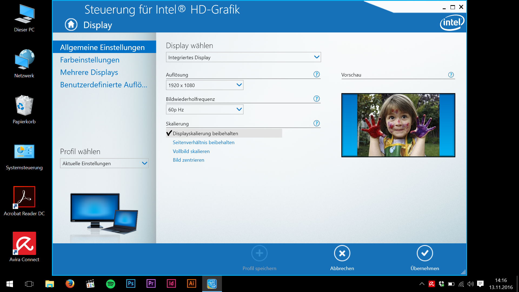Expand the Display wählen dropdown

[x=243, y=57]
